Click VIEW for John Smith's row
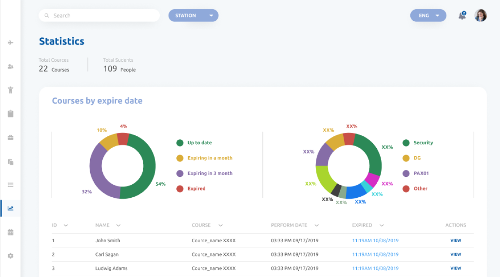This screenshot has height=277, width=500. pyautogui.click(x=456, y=240)
